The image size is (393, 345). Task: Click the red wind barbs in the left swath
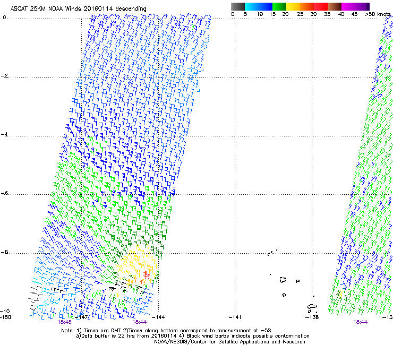[x=147, y=275]
